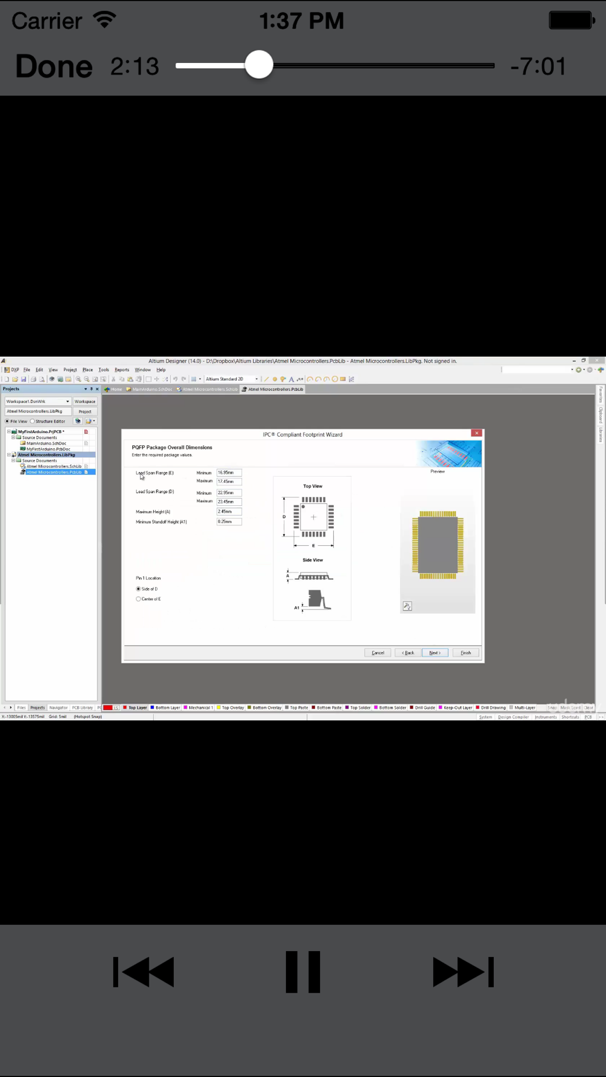This screenshot has width=606, height=1077.
Task: Select the Side of D radio button
Action: 138,589
